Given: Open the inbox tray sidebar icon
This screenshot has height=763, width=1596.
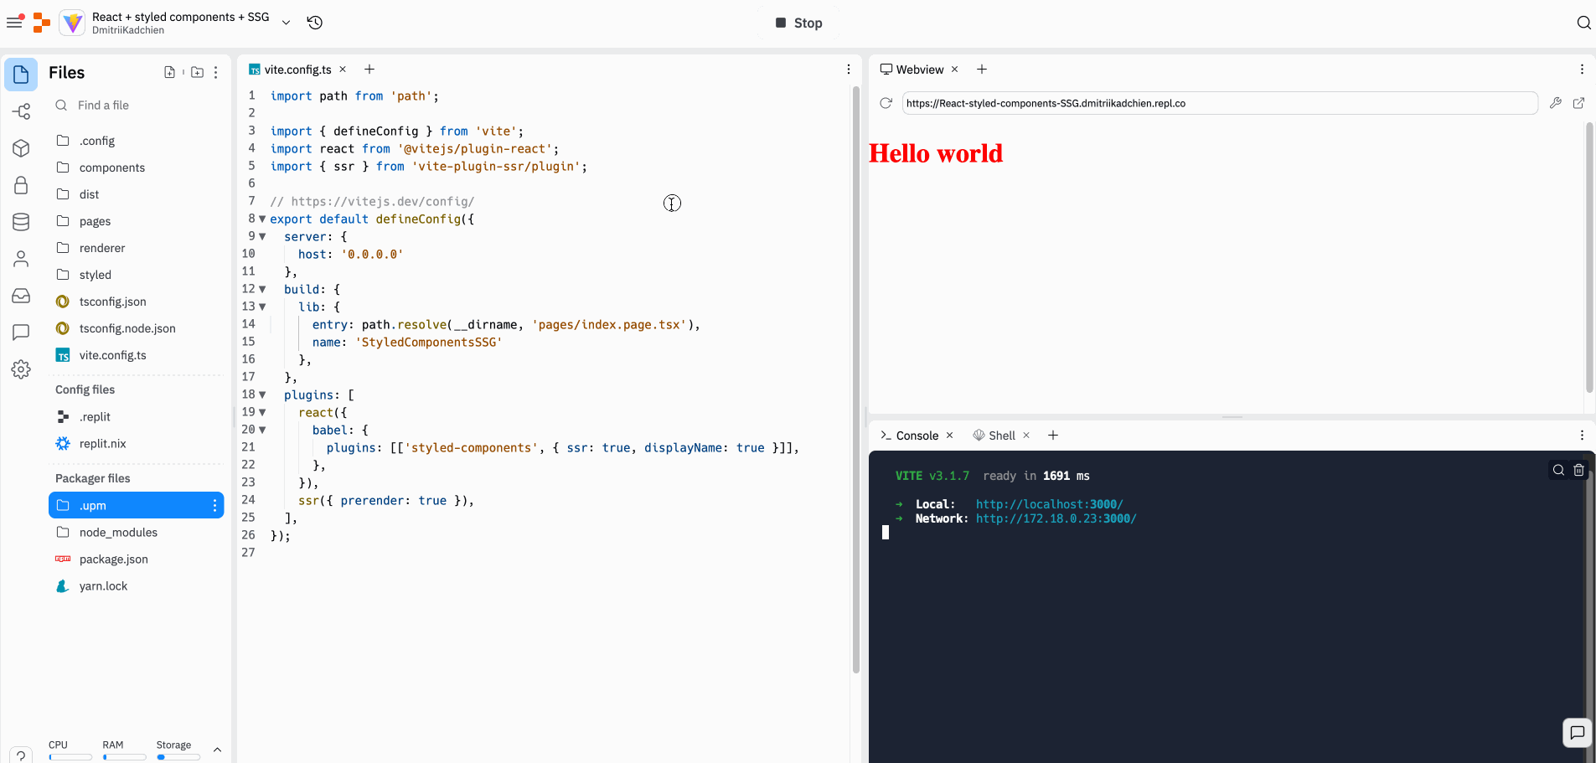Looking at the screenshot, I should point(21,296).
